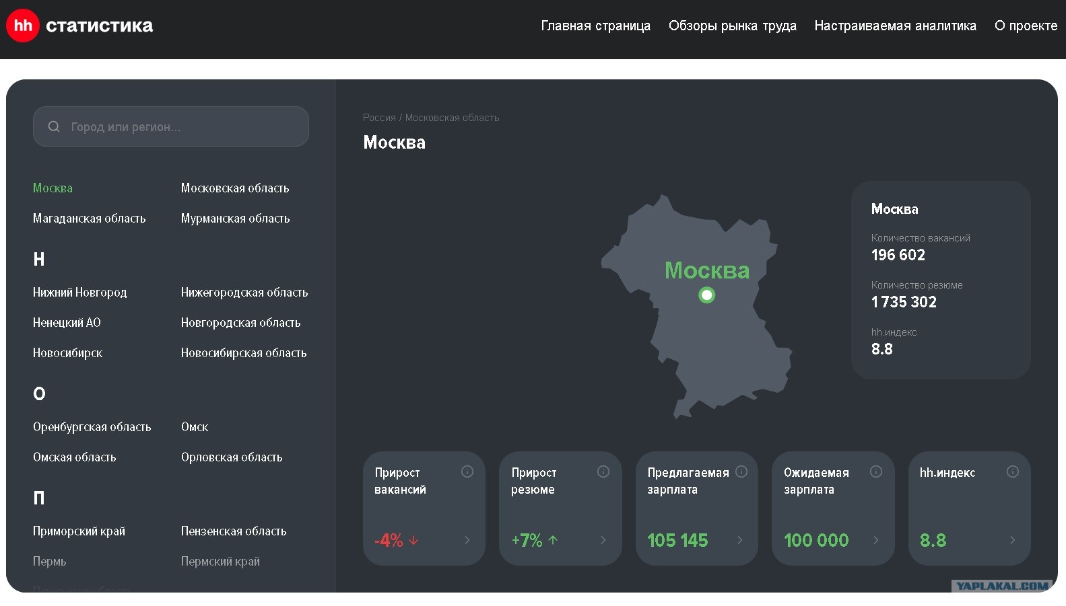Screen dimensions: 1066x606
Task: Focus the Город или регион search field
Action: click(x=171, y=126)
